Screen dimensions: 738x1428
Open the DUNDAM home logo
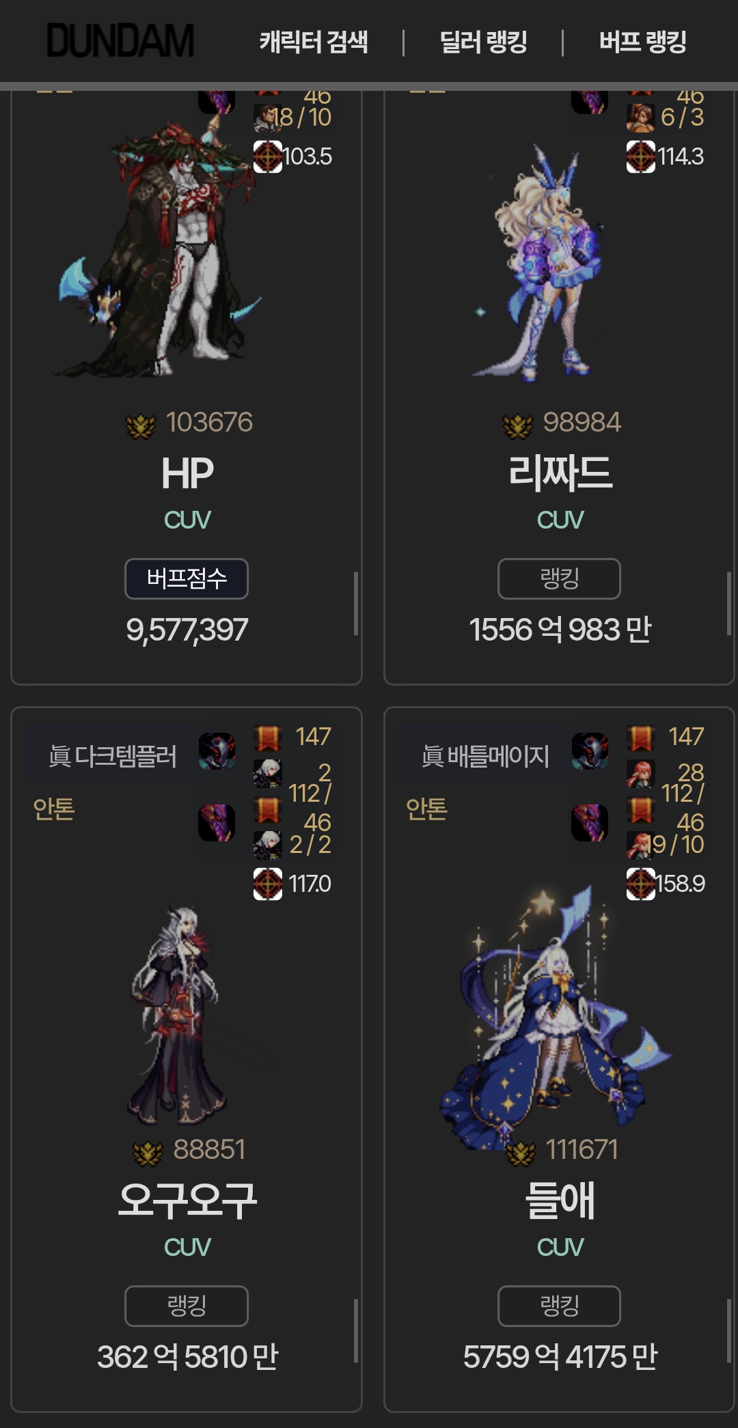(x=120, y=41)
